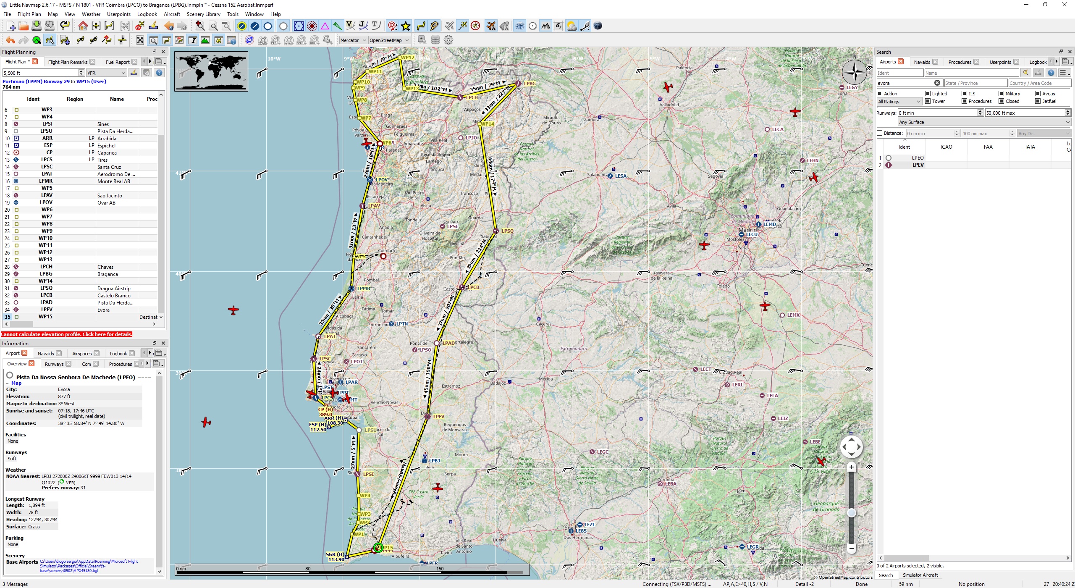Open the Userpoints menu
This screenshot has width=1075, height=588.
[x=118, y=14]
